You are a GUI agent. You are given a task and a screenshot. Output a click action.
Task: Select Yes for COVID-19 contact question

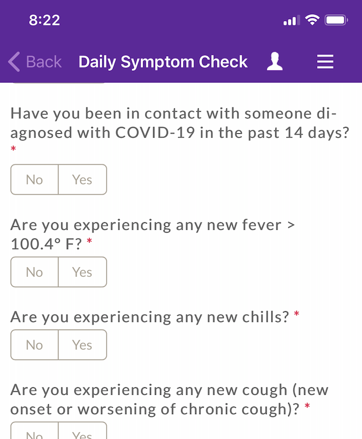(x=82, y=179)
